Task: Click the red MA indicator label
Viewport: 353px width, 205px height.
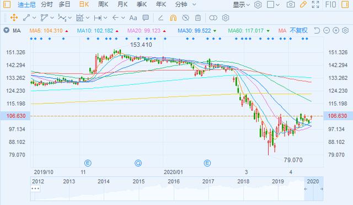Action: pos(282,30)
